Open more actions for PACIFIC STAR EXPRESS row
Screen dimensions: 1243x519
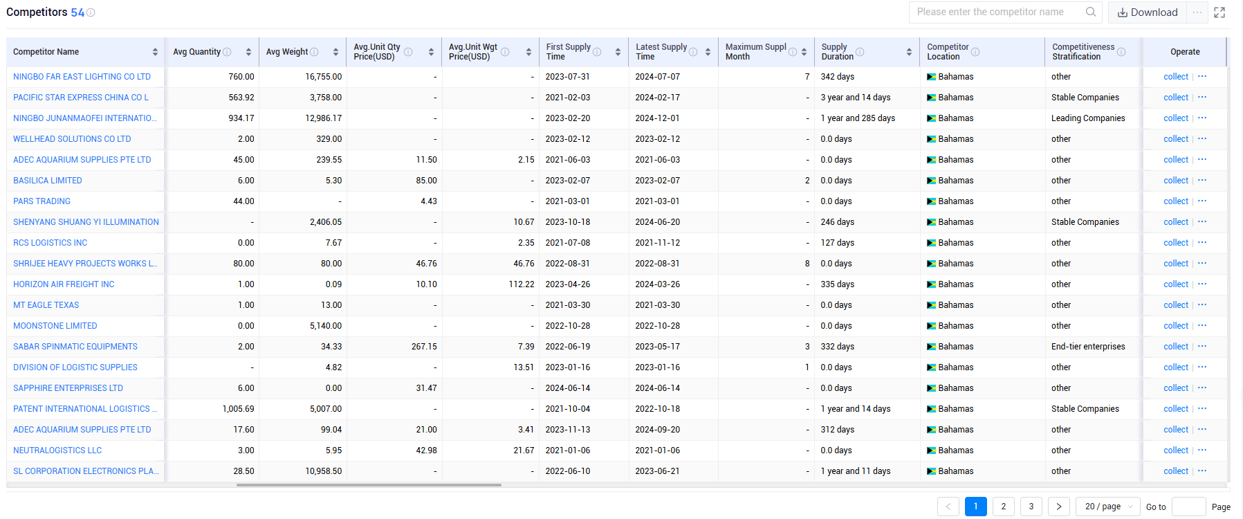[x=1202, y=98]
